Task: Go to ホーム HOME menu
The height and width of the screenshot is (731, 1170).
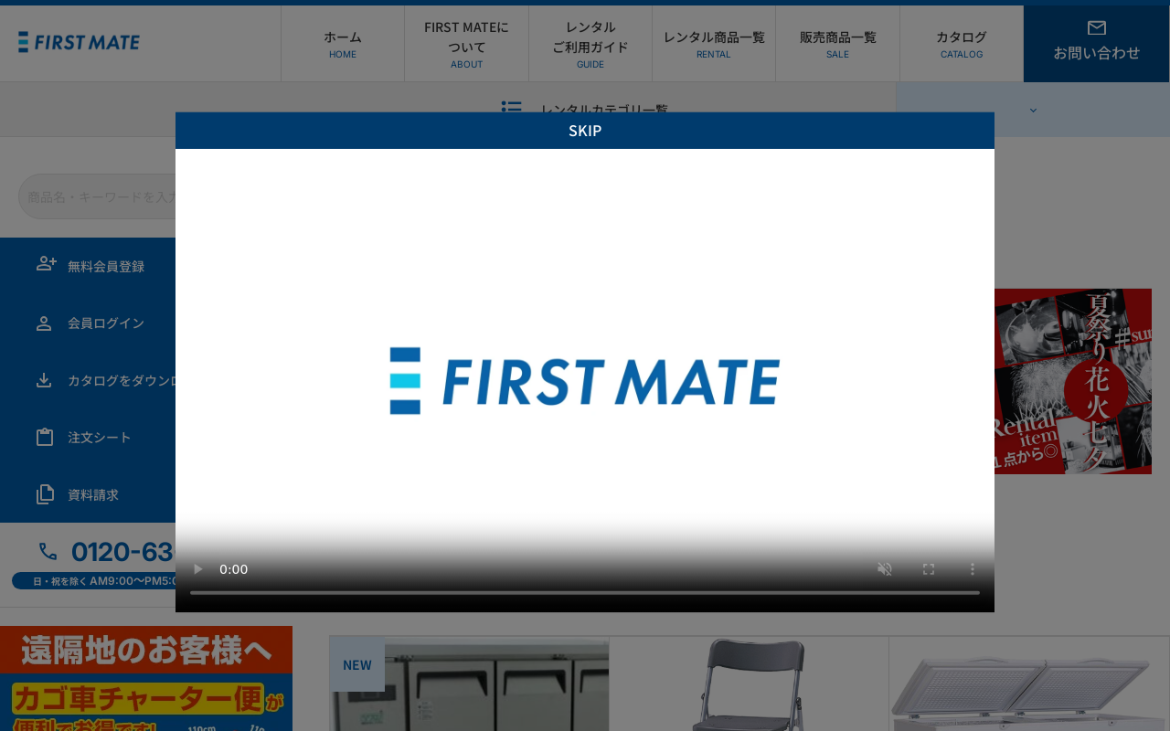Action: click(x=343, y=44)
